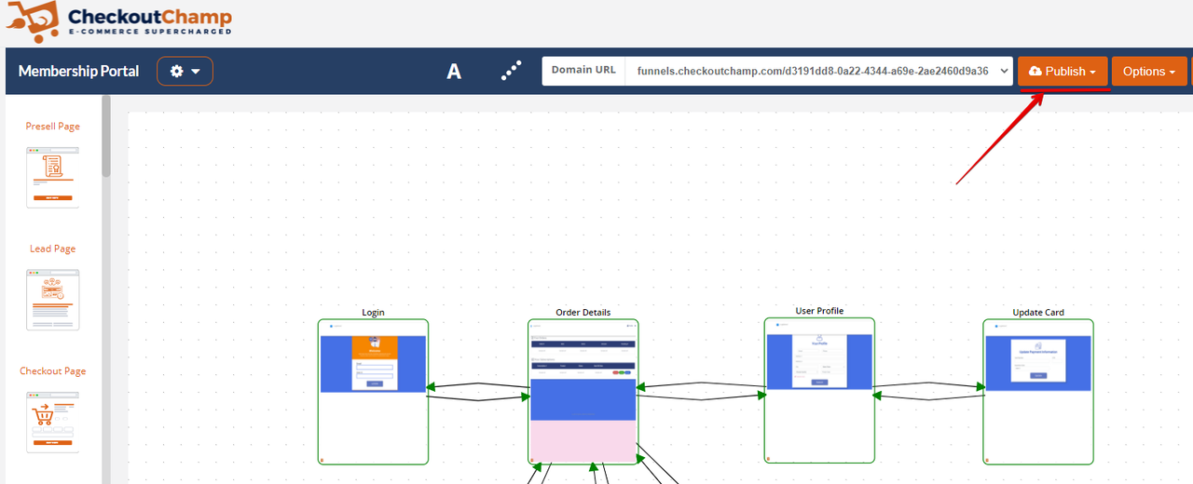The image size is (1193, 484).
Task: Open the Options dropdown menu
Action: click(1148, 72)
